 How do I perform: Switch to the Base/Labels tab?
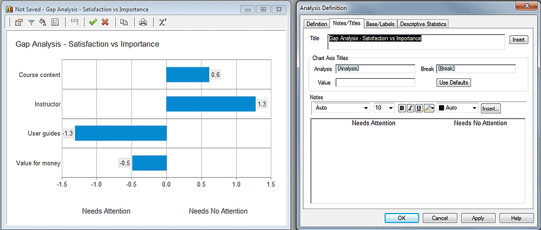(x=380, y=24)
